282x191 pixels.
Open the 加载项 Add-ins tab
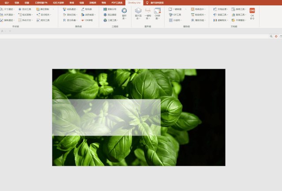tap(93, 3)
